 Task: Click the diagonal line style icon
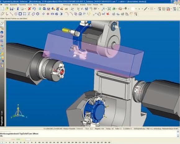pyautogui.click(x=146, y=9)
